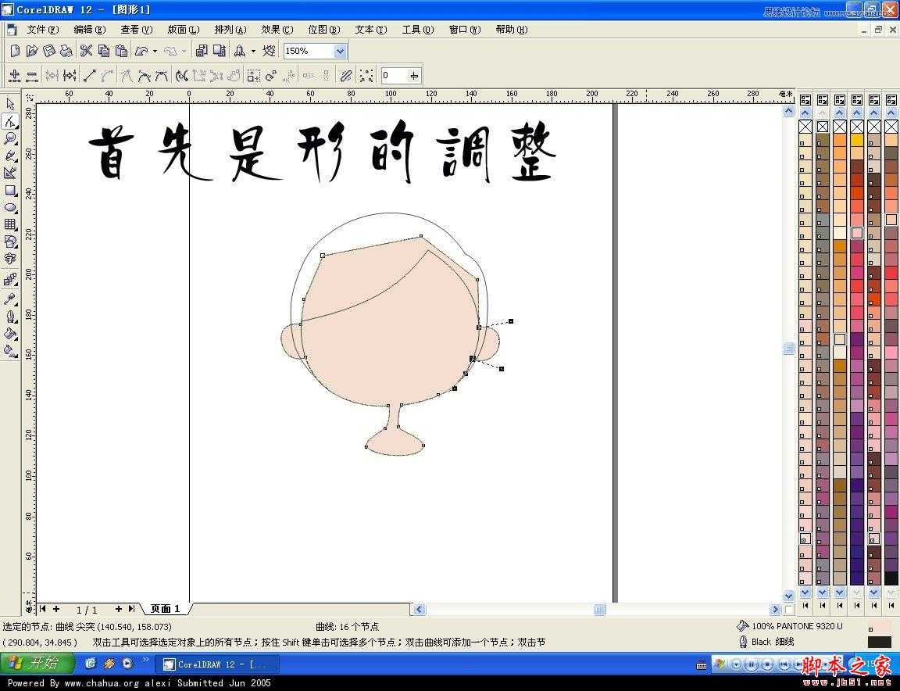Image resolution: width=900 pixels, height=691 pixels.
Task: Select the Interactive Fill tool
Action: (x=10, y=351)
